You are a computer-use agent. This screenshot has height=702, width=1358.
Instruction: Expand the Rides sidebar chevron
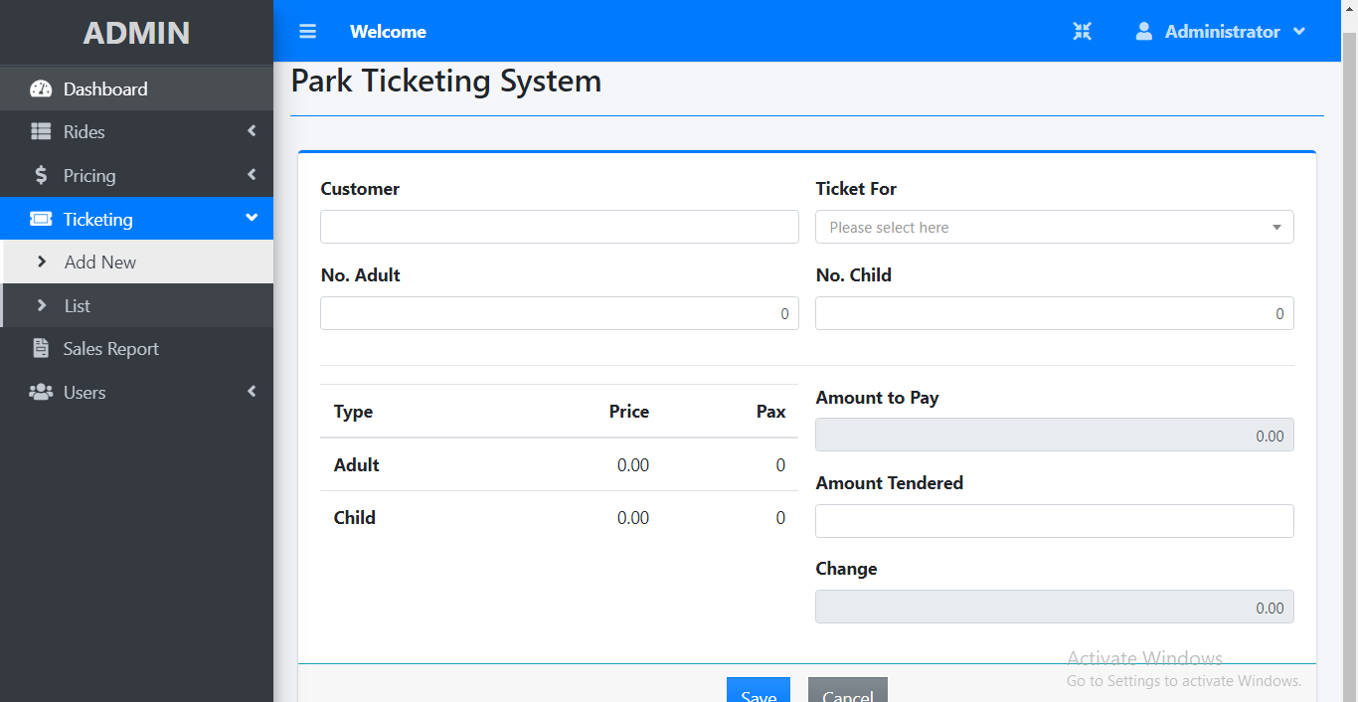[251, 130]
